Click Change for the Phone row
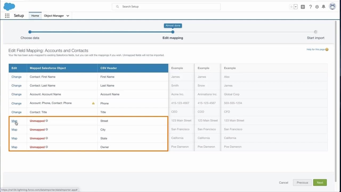 pyautogui.click(x=17, y=103)
